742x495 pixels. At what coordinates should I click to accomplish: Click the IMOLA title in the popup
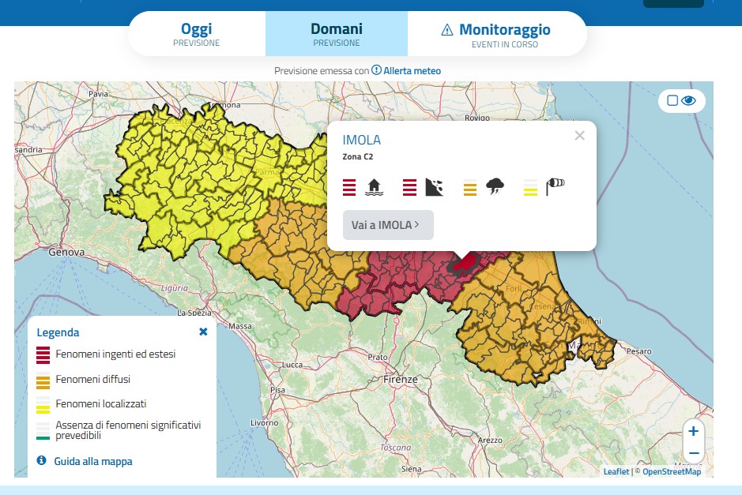[362, 140]
